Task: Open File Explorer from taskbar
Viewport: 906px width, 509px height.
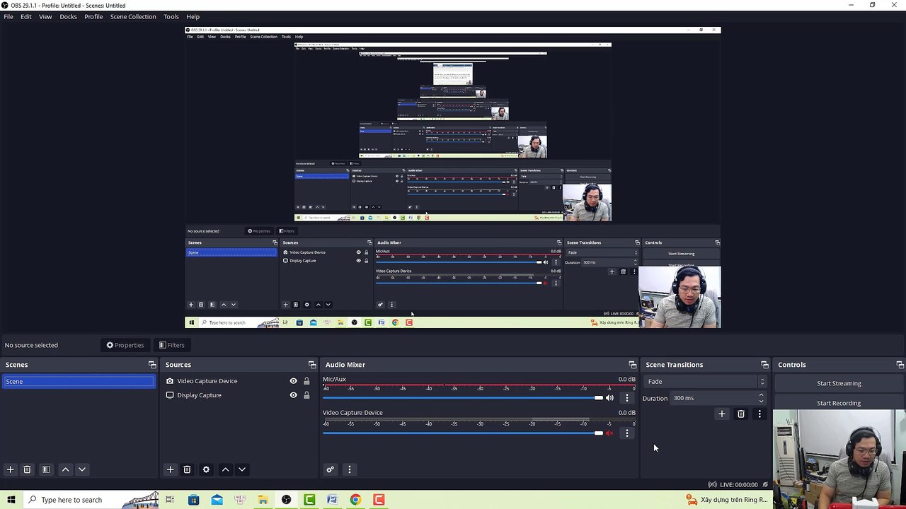Action: tap(263, 500)
